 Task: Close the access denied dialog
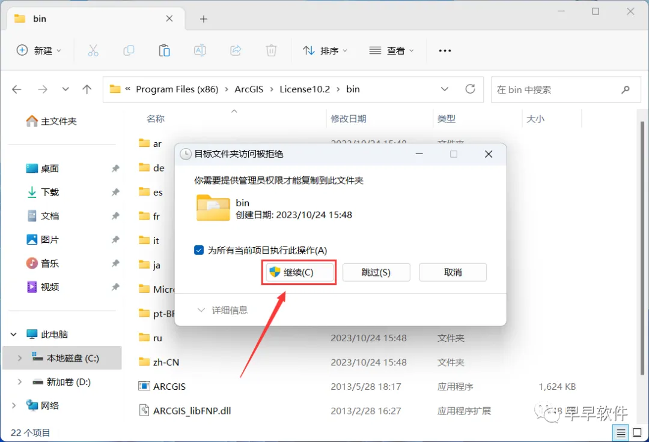point(489,154)
